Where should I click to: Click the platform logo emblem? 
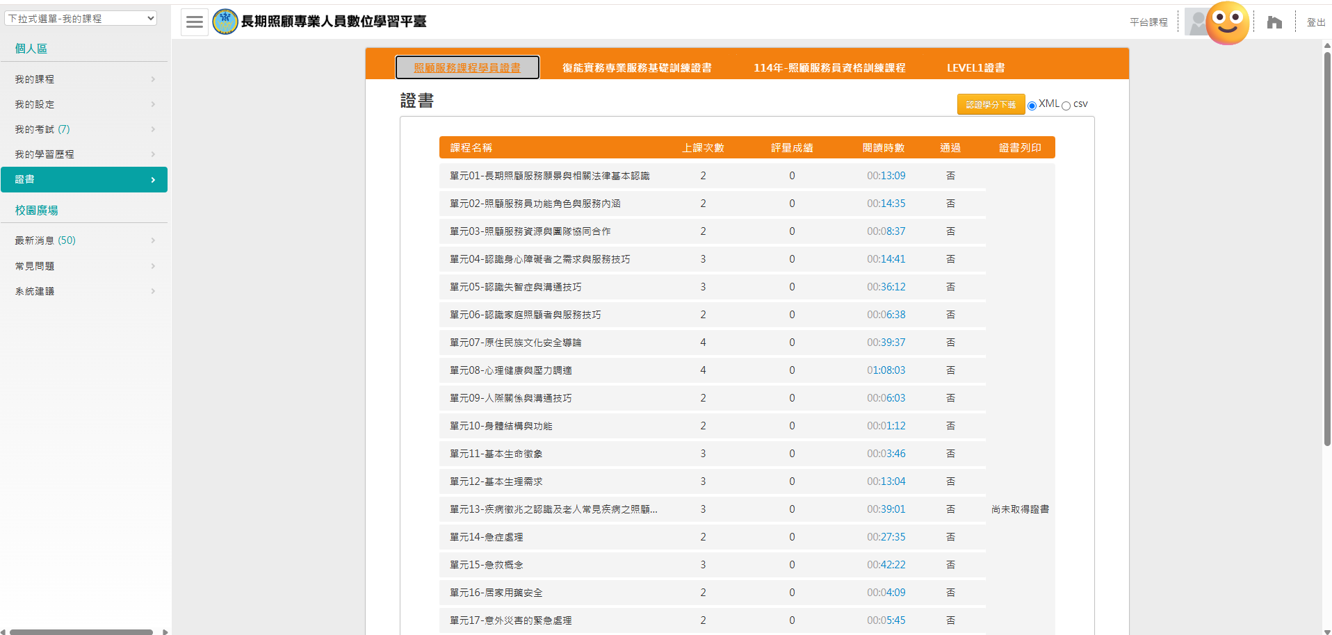point(225,22)
